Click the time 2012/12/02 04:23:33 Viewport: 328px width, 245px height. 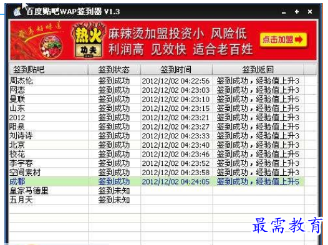coord(176,136)
